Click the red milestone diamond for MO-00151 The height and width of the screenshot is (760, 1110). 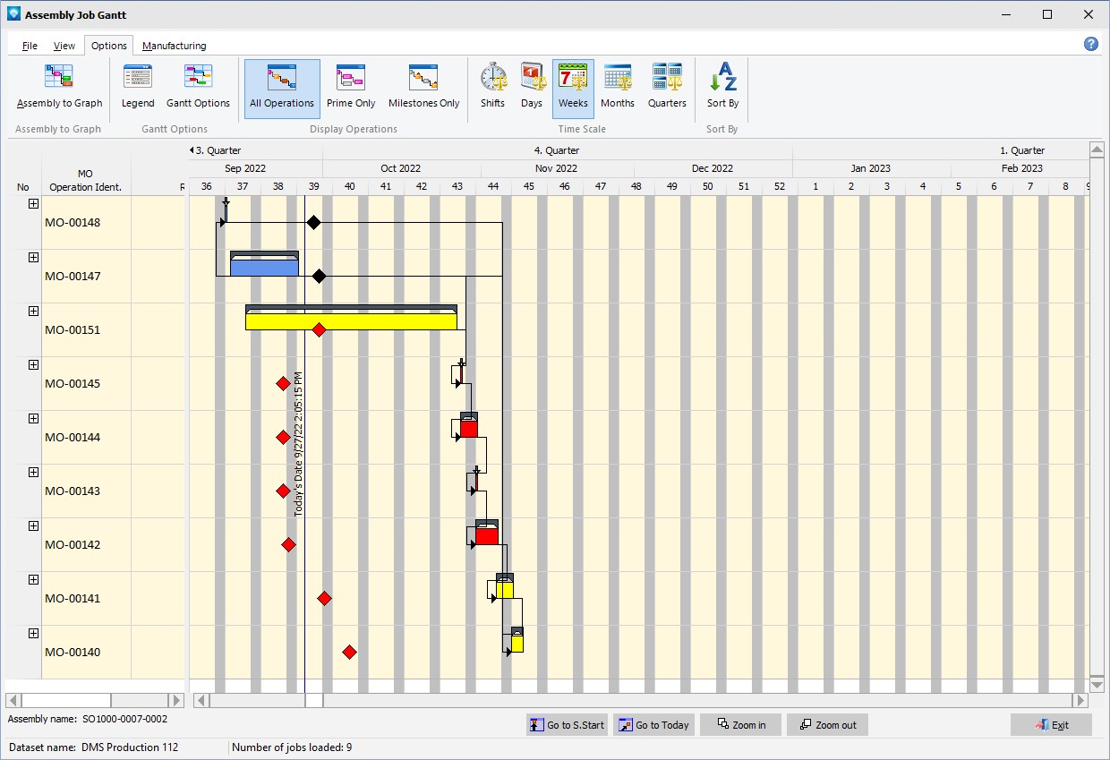tap(319, 329)
